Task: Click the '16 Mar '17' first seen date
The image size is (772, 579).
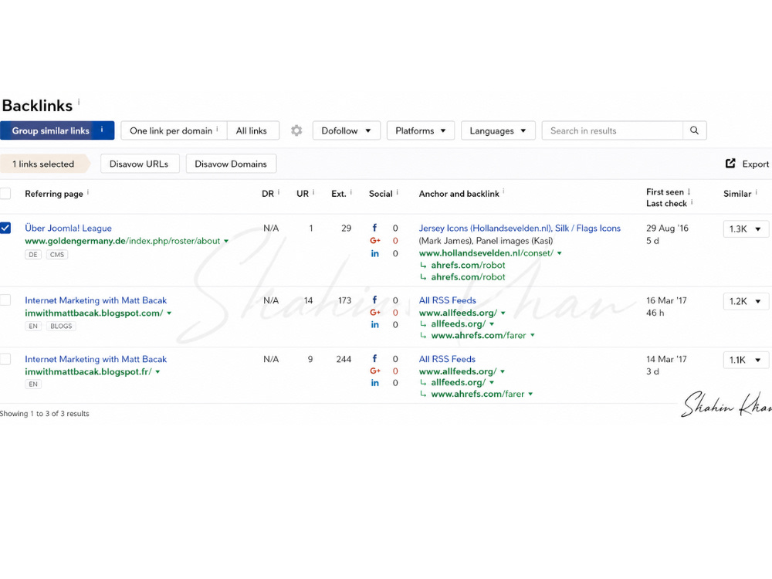Action: [x=666, y=300]
